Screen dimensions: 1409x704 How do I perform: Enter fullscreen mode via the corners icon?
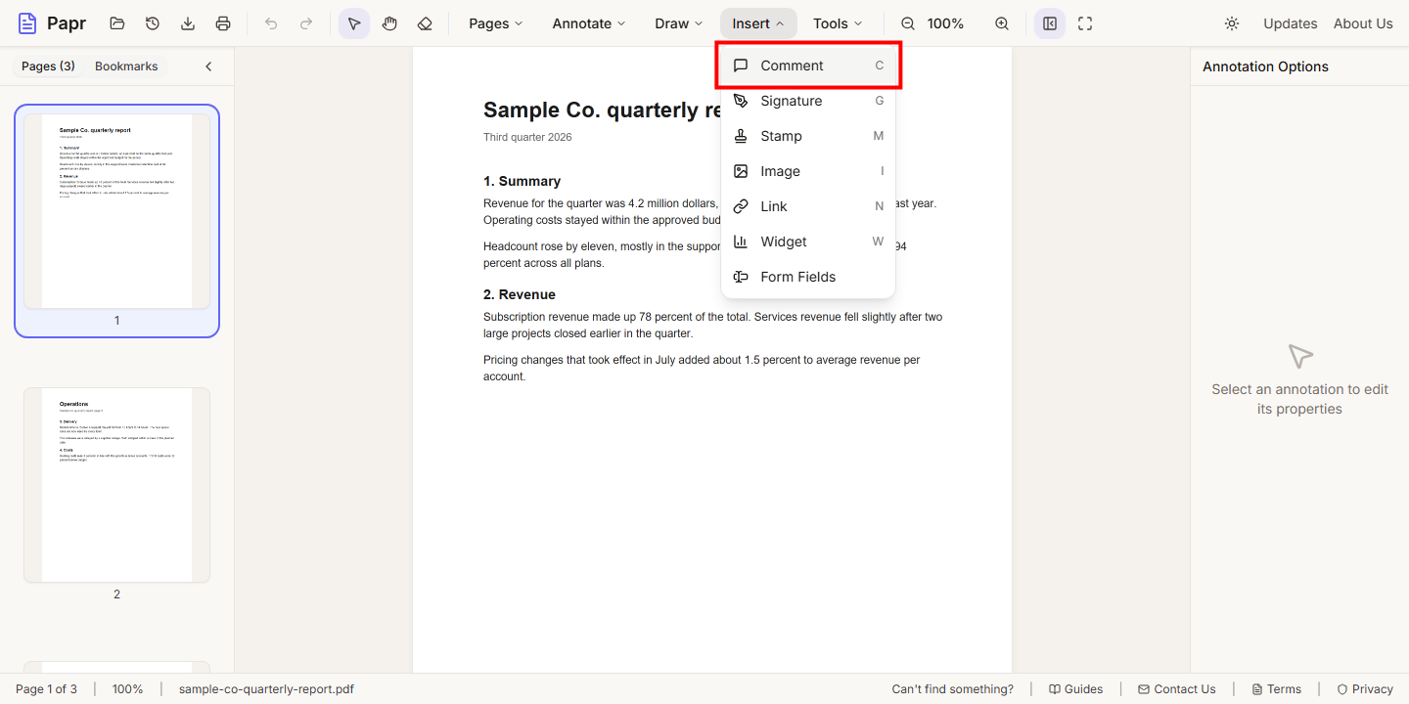[1085, 23]
